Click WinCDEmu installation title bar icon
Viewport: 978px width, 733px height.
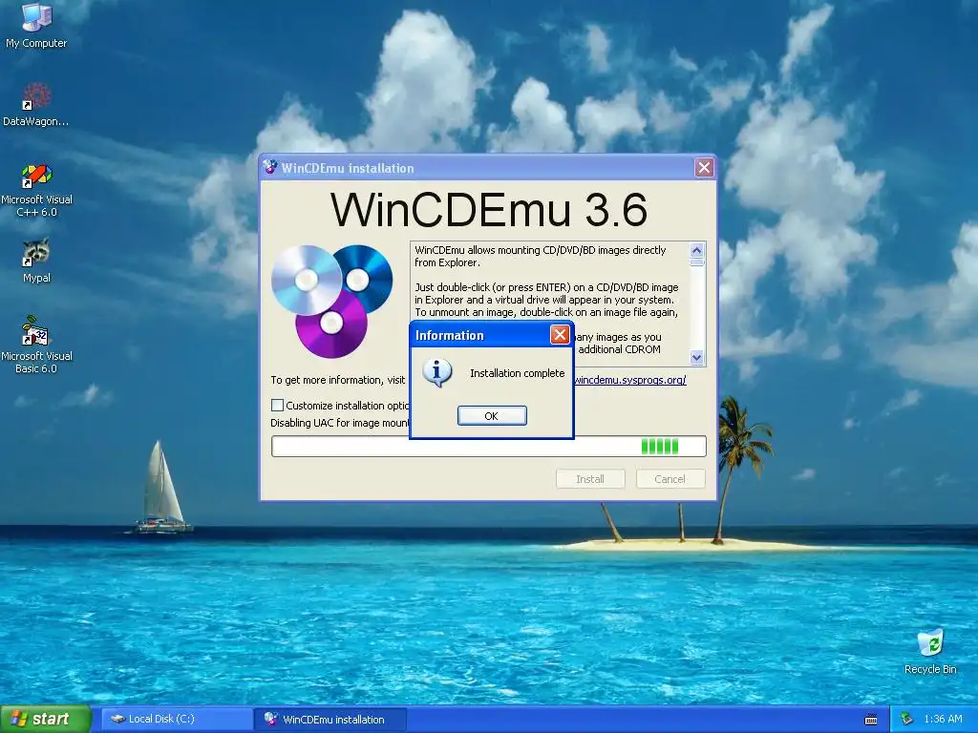(x=270, y=168)
